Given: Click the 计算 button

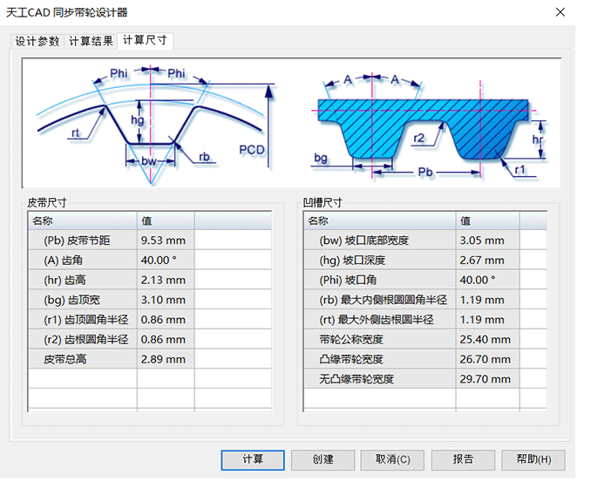Looking at the screenshot, I should click(253, 459).
